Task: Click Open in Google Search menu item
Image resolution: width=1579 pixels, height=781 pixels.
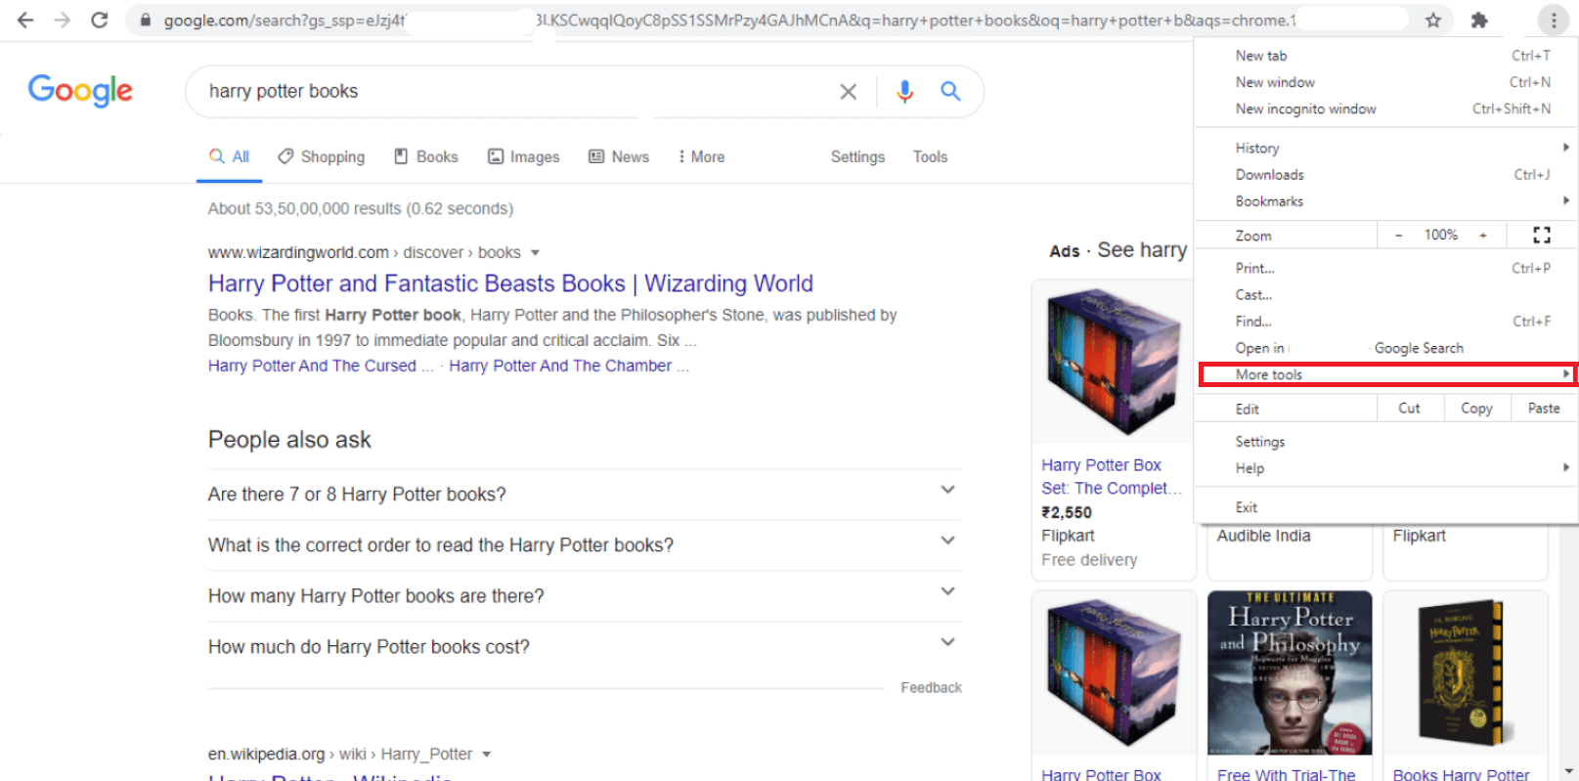Action: (1385, 348)
